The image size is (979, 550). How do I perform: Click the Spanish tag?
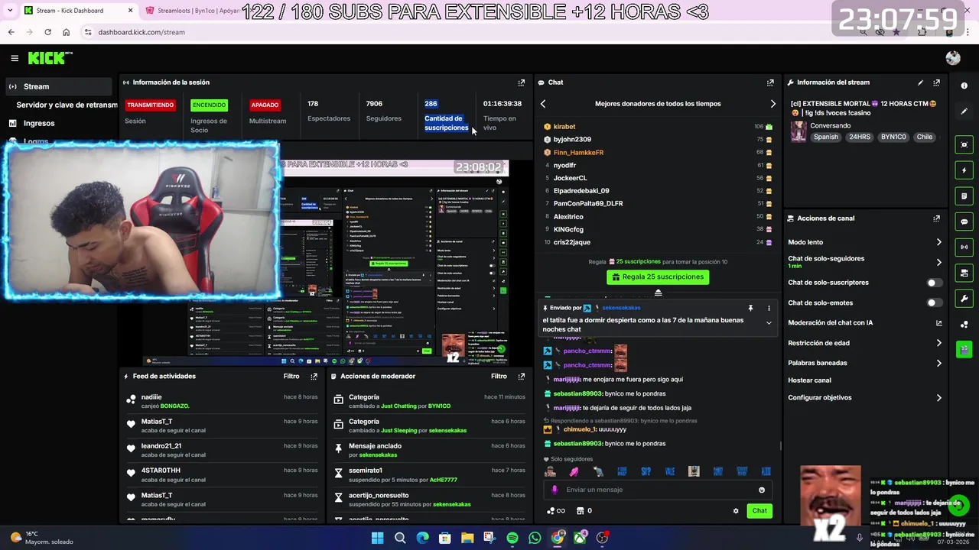click(x=826, y=137)
